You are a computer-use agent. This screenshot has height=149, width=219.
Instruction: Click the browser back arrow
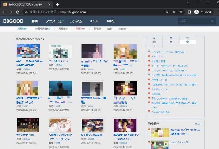tap(4, 12)
